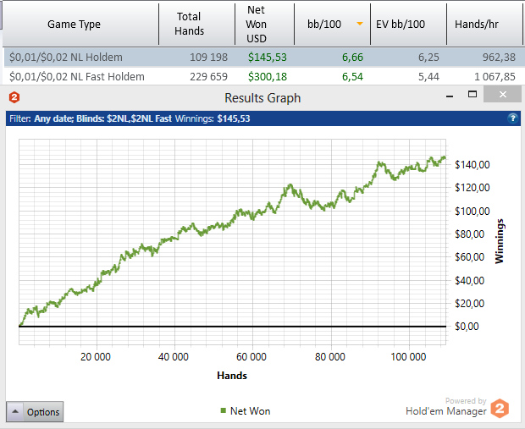Click the help question mark icon
This screenshot has width=525, height=429.
[512, 118]
